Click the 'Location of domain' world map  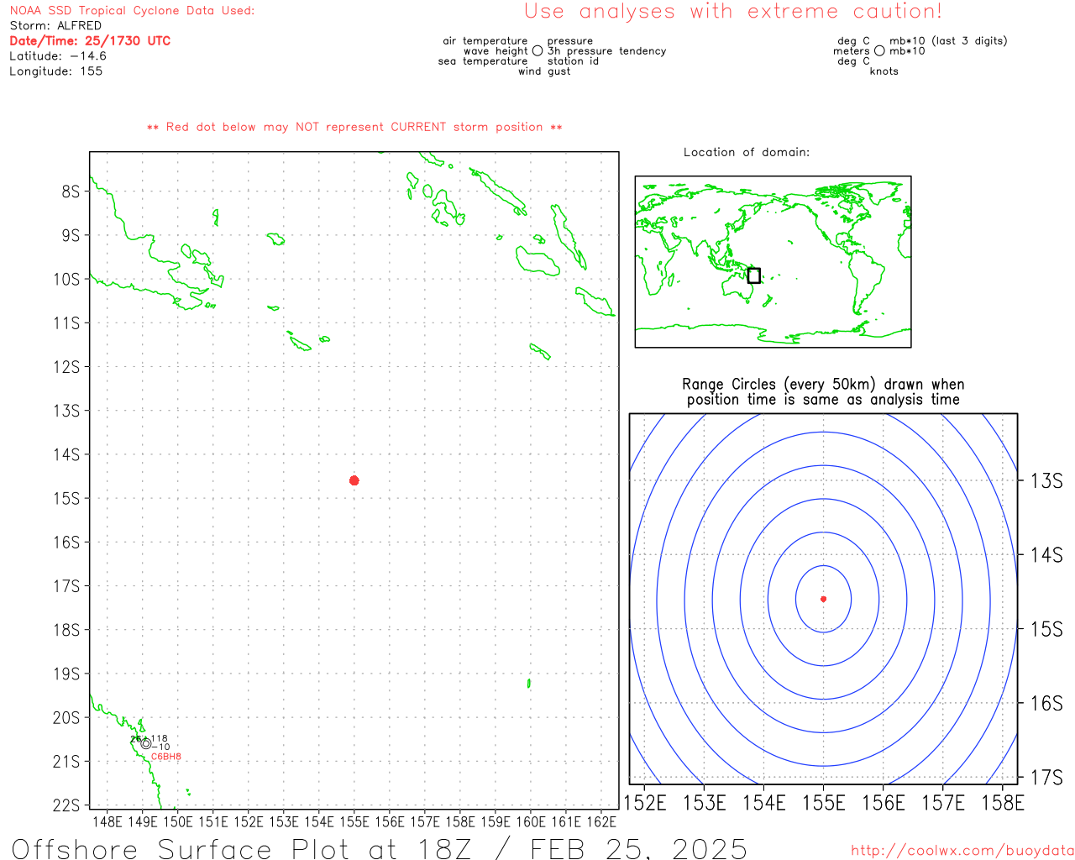[x=773, y=261]
